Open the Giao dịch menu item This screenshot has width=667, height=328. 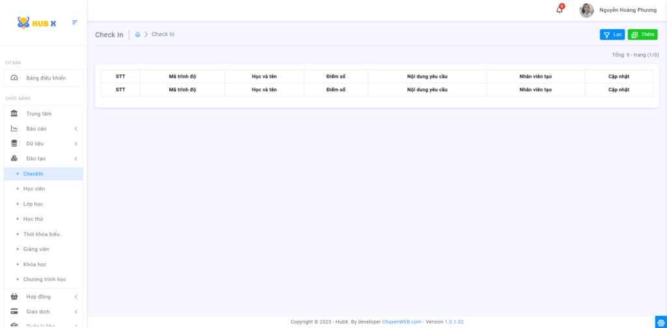tap(44, 312)
